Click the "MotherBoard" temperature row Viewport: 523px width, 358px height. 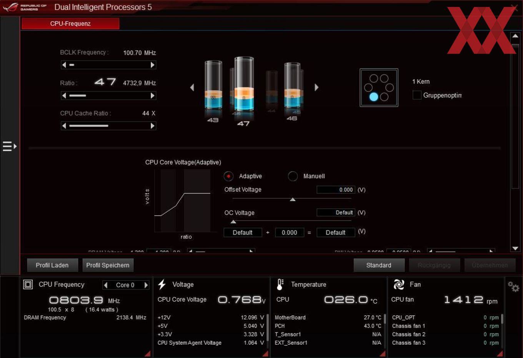[328, 318]
